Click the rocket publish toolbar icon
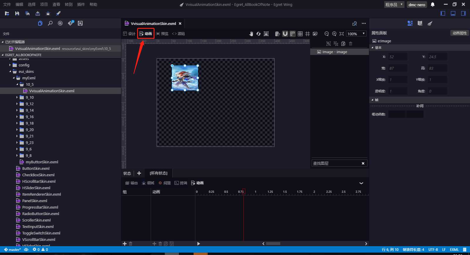This screenshot has height=255, width=470. tap(58, 14)
